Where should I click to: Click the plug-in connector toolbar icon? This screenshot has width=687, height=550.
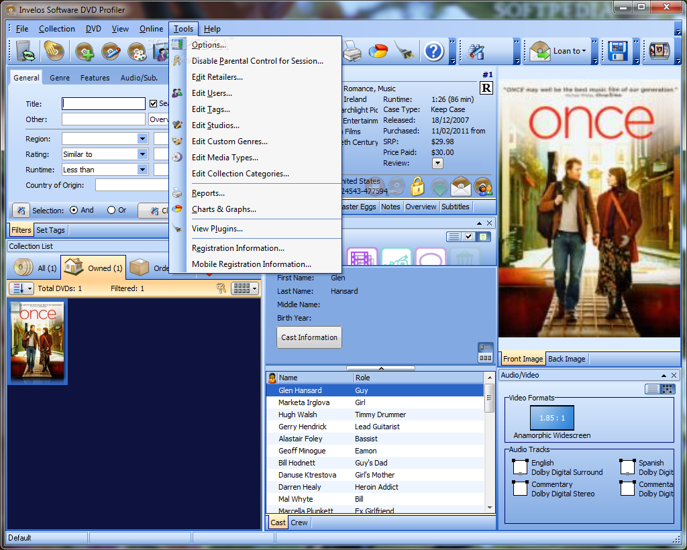pyautogui.click(x=404, y=51)
